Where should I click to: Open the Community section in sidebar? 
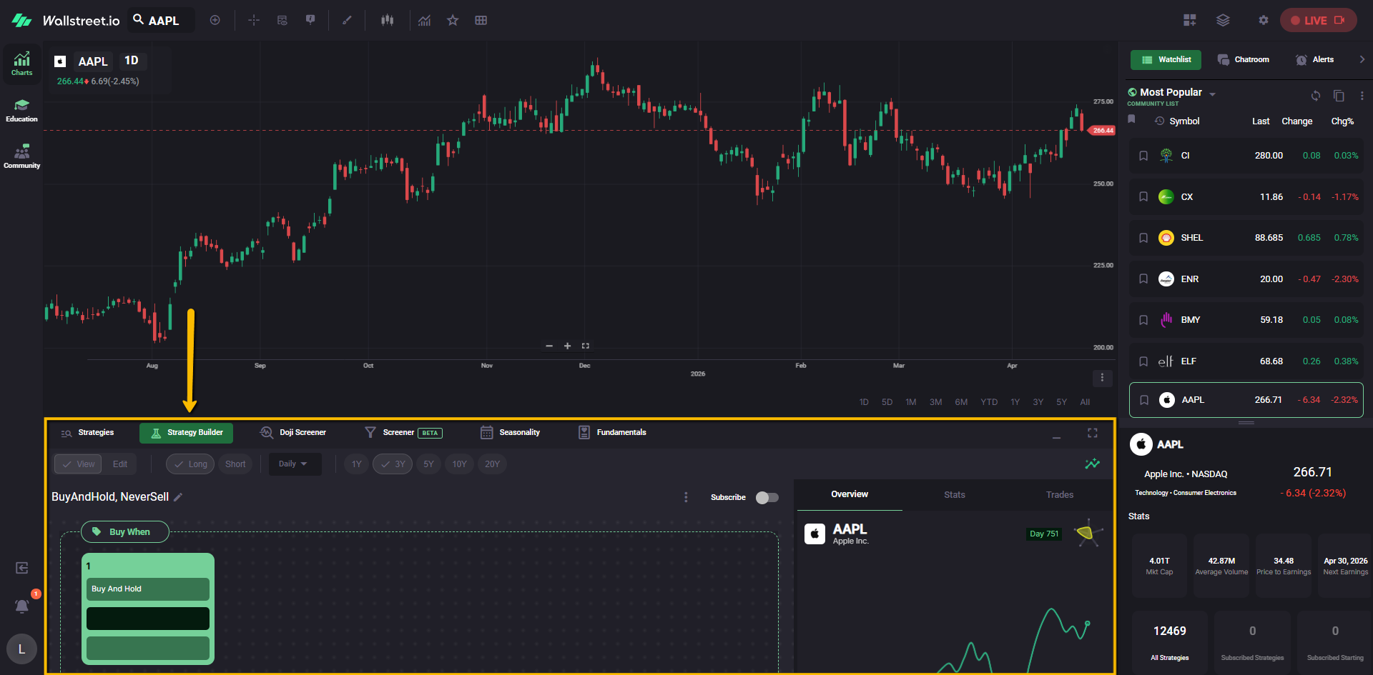(22, 156)
